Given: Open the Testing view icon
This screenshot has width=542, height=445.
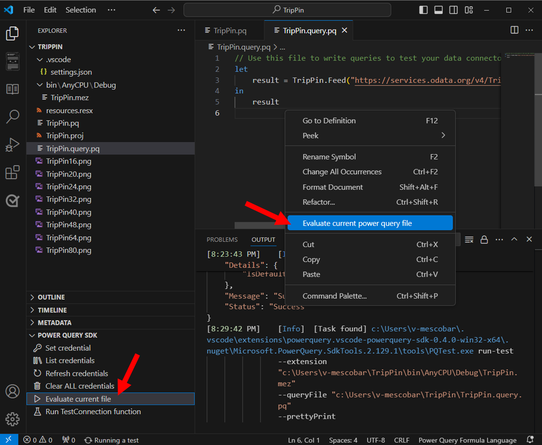Looking at the screenshot, I should (x=12, y=200).
